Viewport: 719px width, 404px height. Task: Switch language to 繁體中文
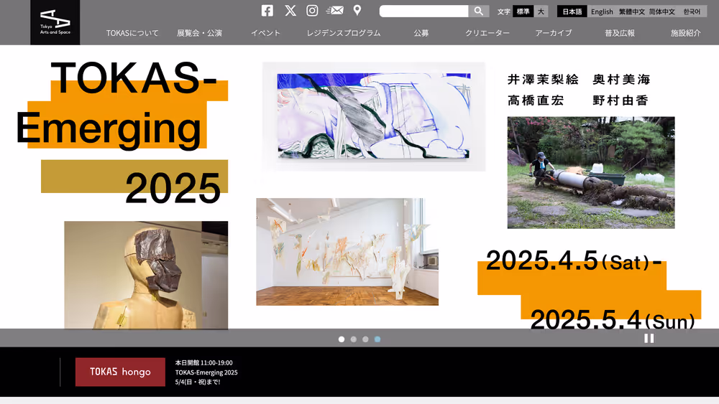[x=631, y=11]
